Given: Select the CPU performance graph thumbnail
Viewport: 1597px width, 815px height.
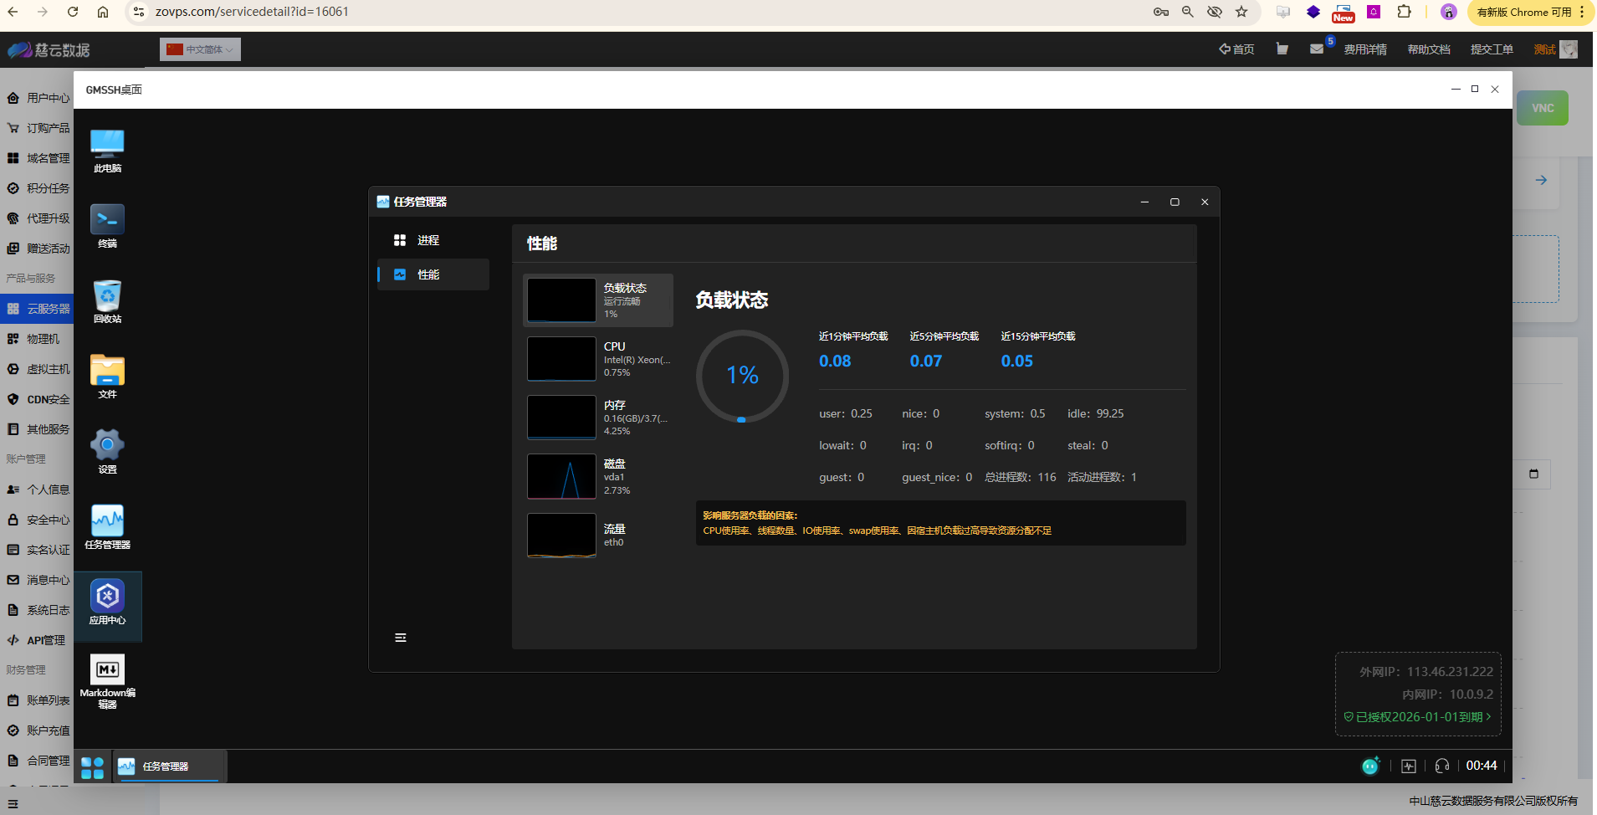Looking at the screenshot, I should click(561, 359).
